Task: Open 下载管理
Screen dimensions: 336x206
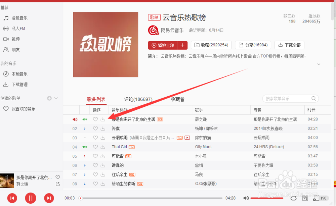Action: point(15,85)
